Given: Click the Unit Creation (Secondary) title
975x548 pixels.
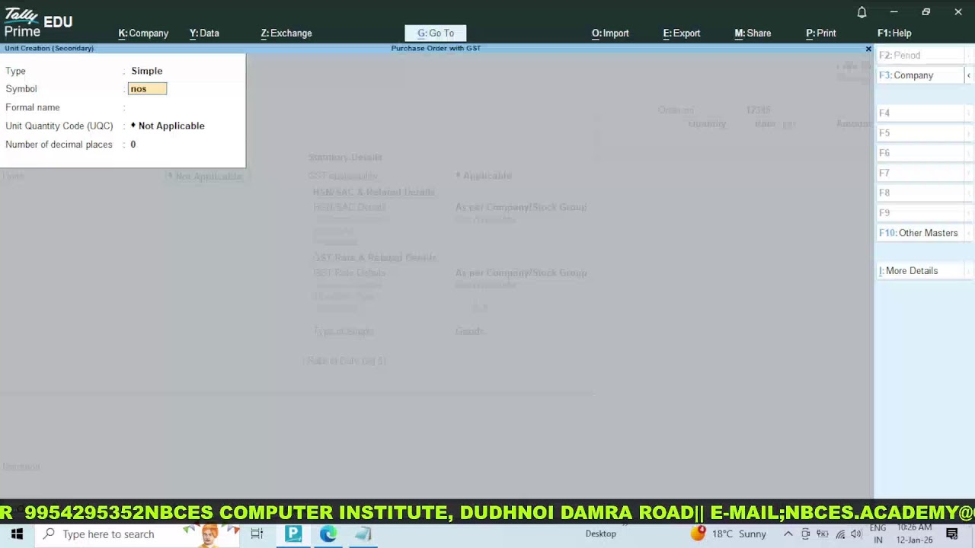Looking at the screenshot, I should click(50, 48).
